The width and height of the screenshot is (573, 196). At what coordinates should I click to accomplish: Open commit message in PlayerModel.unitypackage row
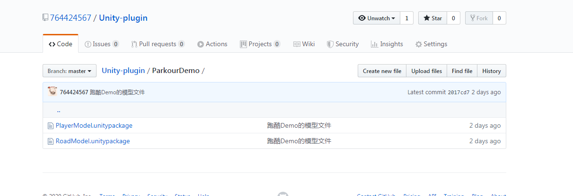click(299, 125)
